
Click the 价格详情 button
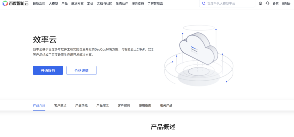(82, 70)
